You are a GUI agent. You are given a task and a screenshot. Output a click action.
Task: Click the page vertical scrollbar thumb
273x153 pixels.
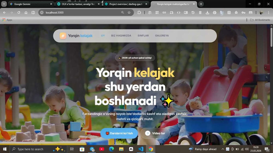point(271,37)
